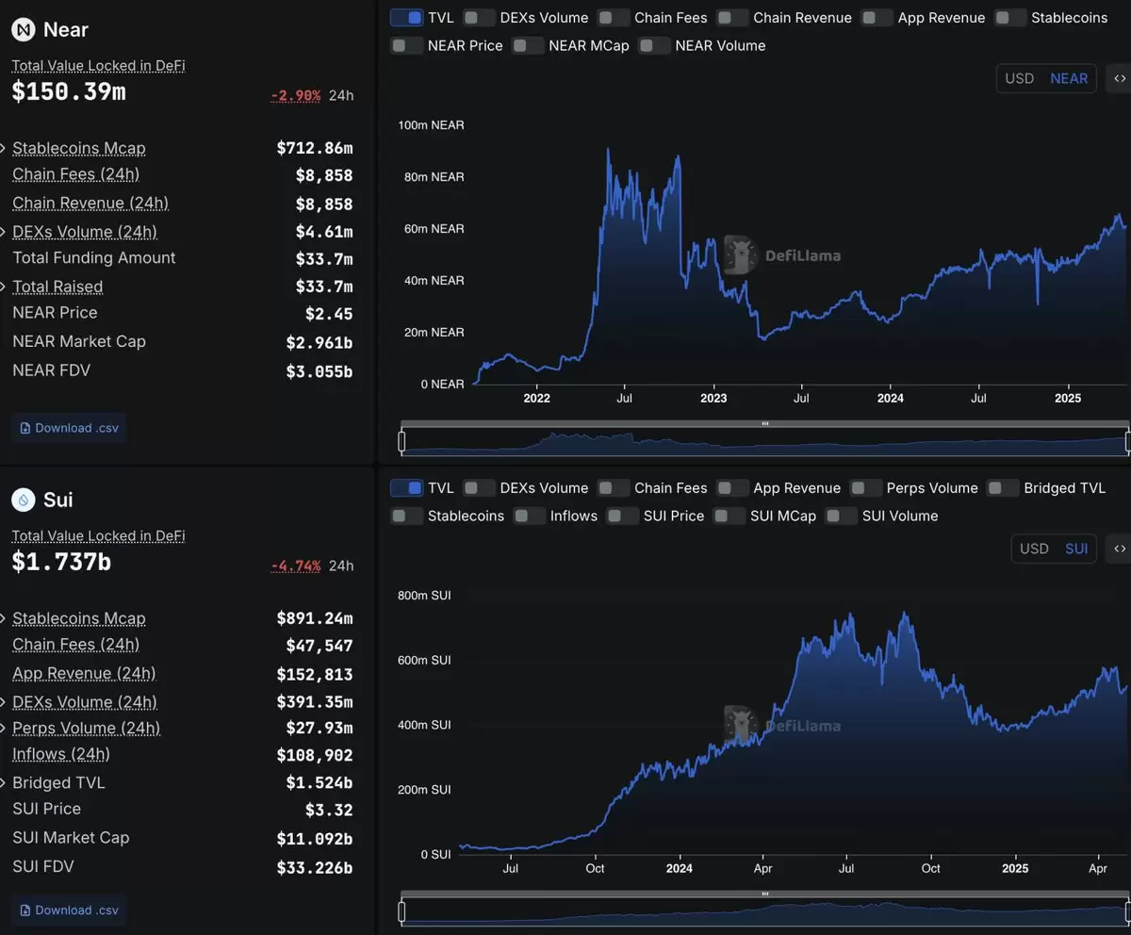
Task: Expand Near DEXs Volume (24h) row
Action: (4, 232)
